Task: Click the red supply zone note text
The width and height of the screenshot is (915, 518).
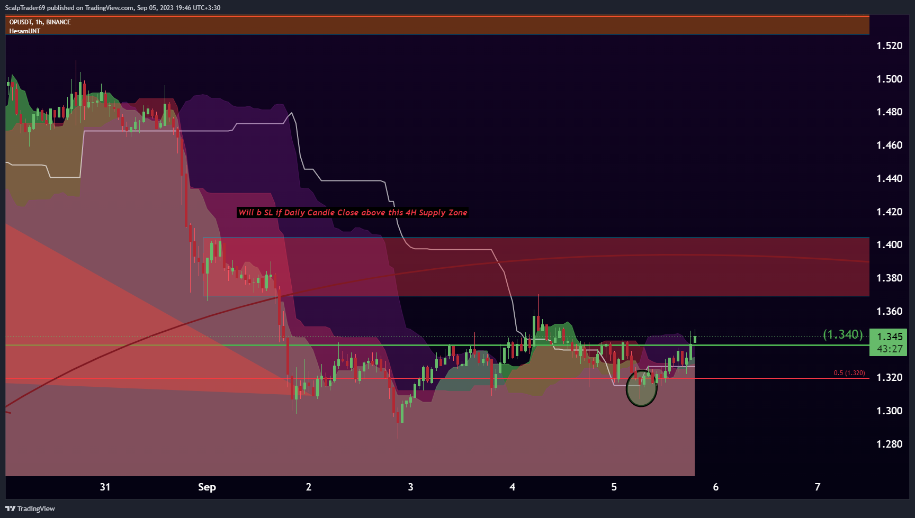Action: [x=353, y=213]
